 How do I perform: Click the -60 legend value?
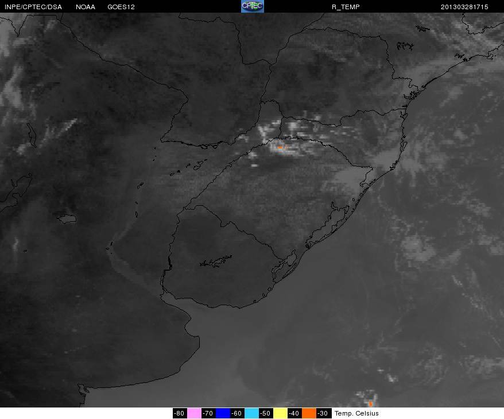[x=237, y=413]
